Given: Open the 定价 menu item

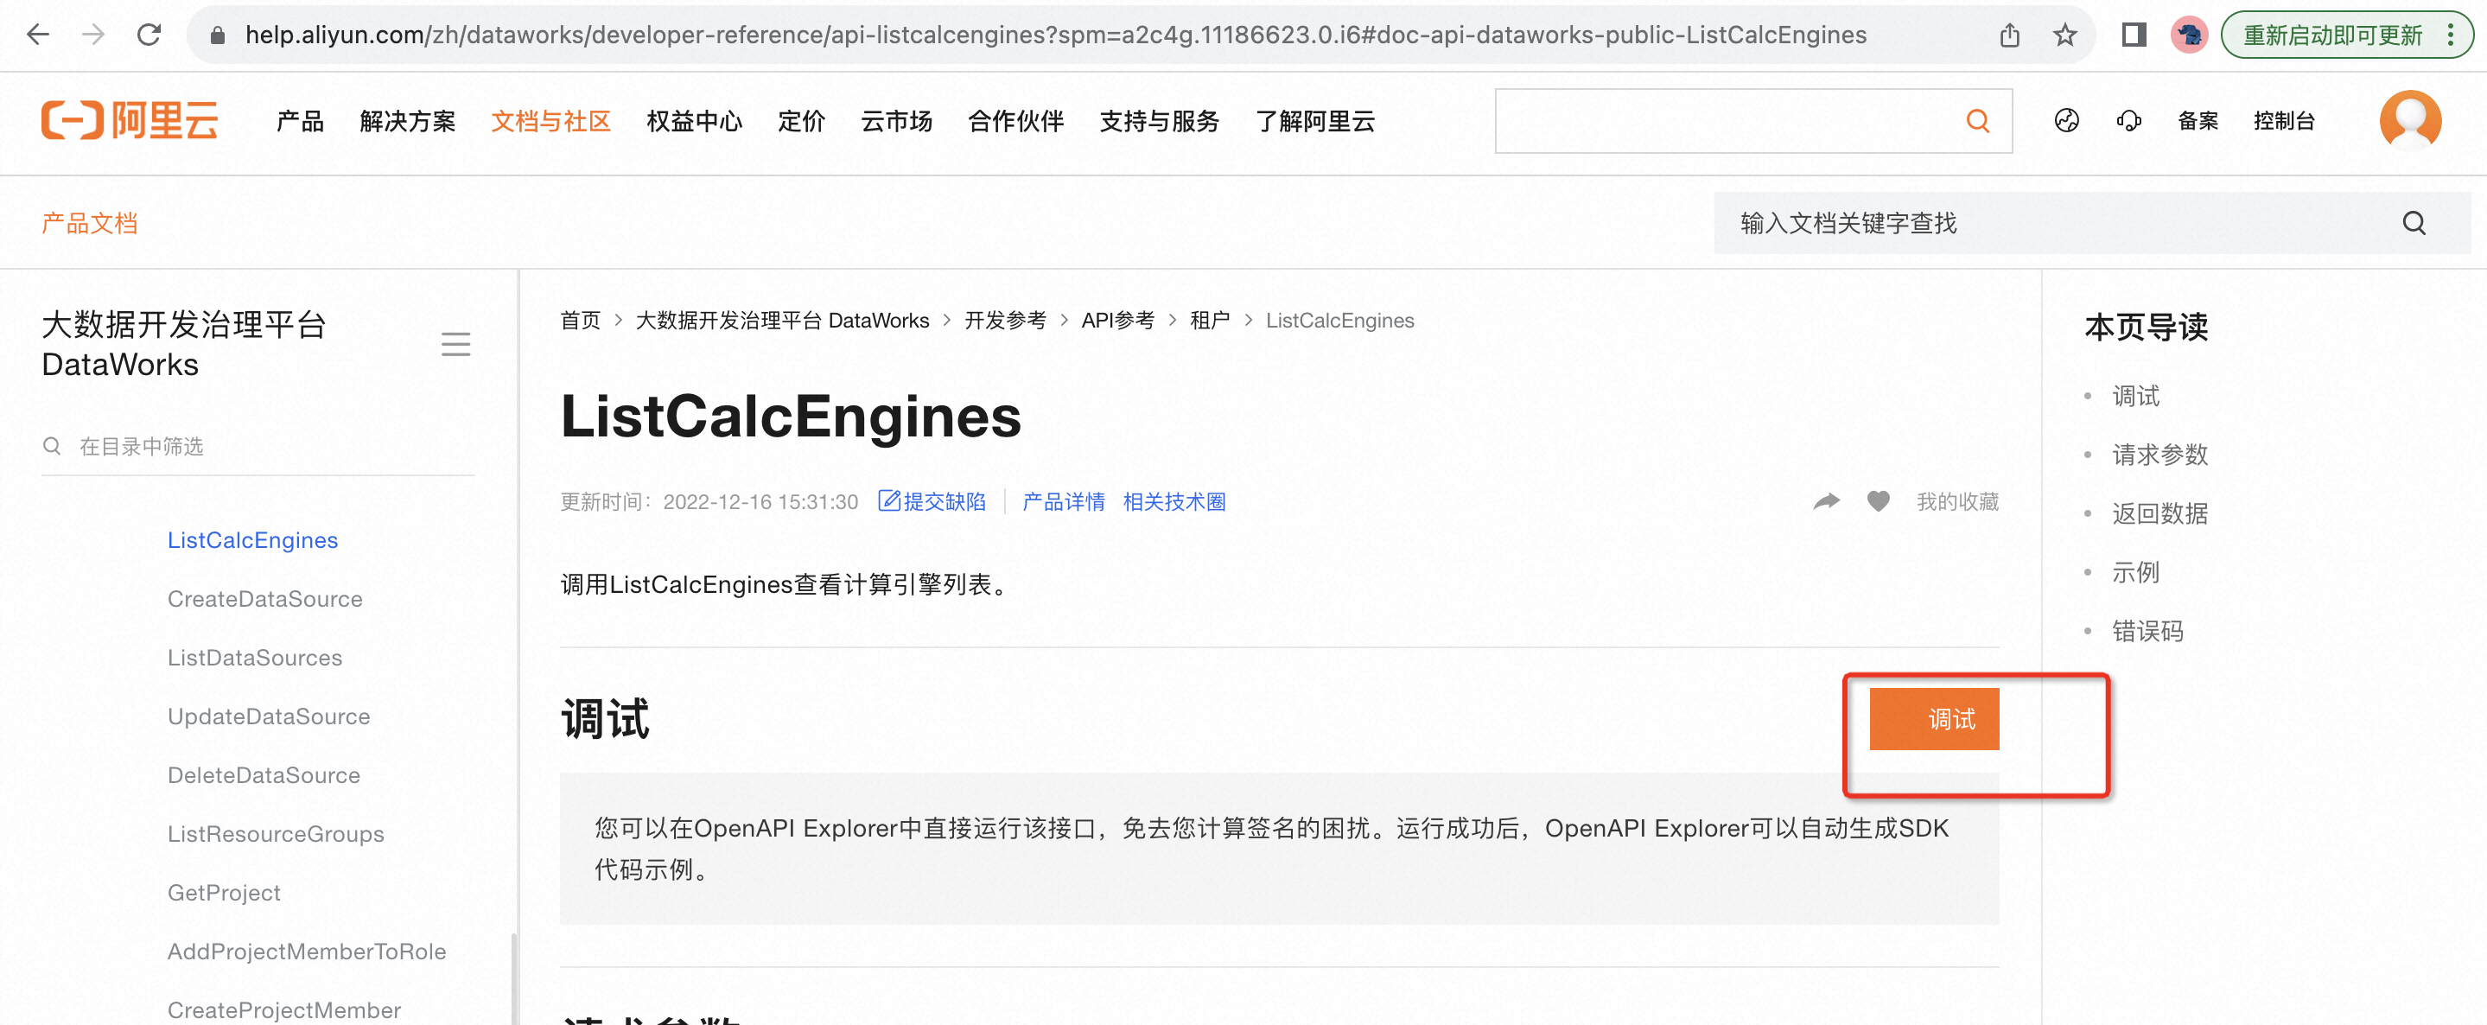Looking at the screenshot, I should click(801, 122).
